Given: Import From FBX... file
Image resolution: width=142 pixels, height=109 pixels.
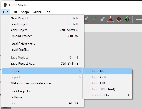Looking at the screenshot, I should click(x=108, y=83).
